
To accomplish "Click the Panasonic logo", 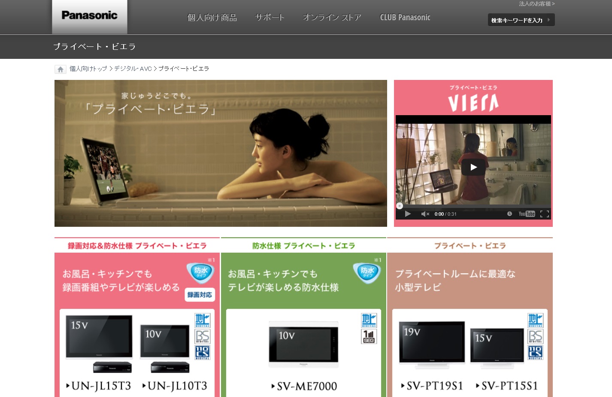I will coord(89,16).
